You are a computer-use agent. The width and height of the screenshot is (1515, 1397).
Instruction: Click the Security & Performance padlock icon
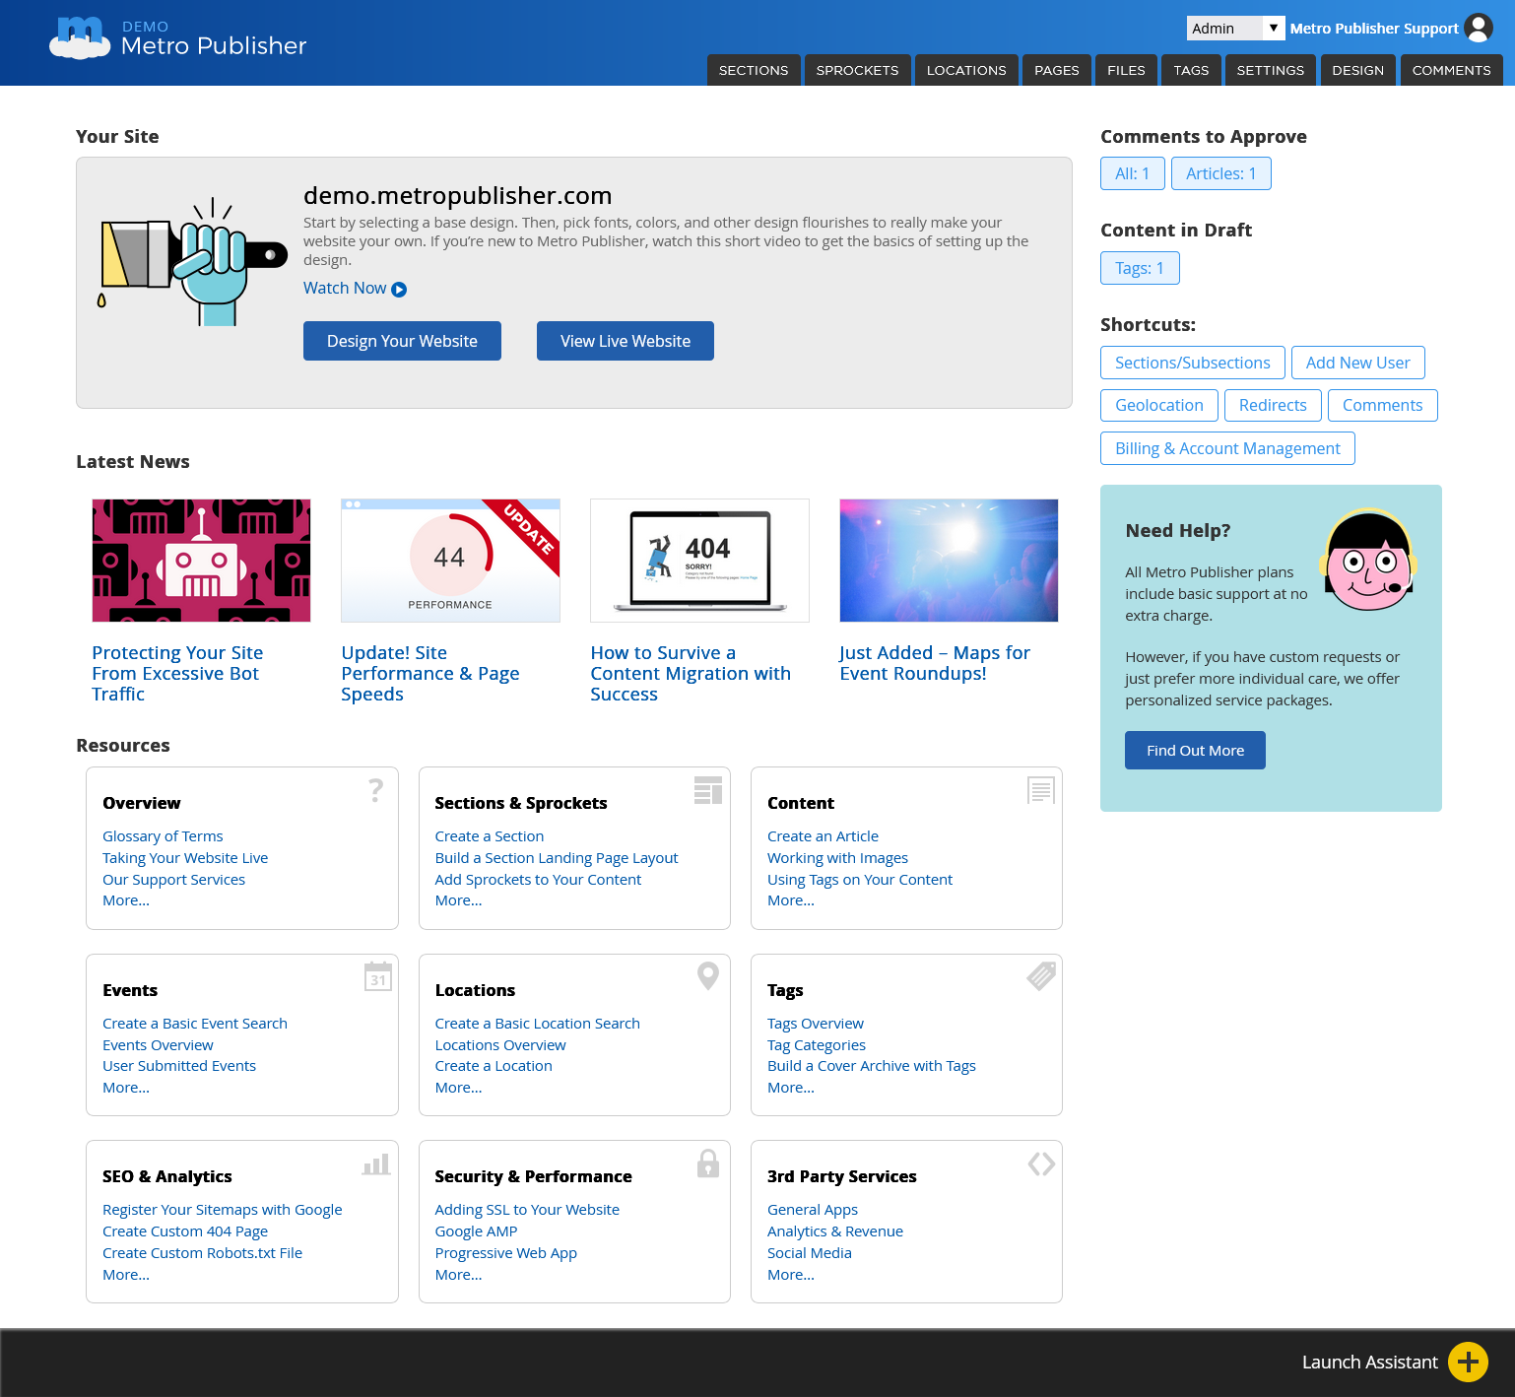(708, 1164)
